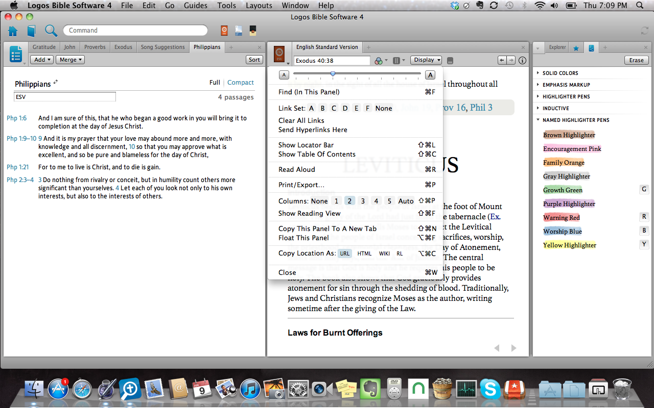
Task: Switch to the Song Suggestions tab
Action: coord(163,47)
